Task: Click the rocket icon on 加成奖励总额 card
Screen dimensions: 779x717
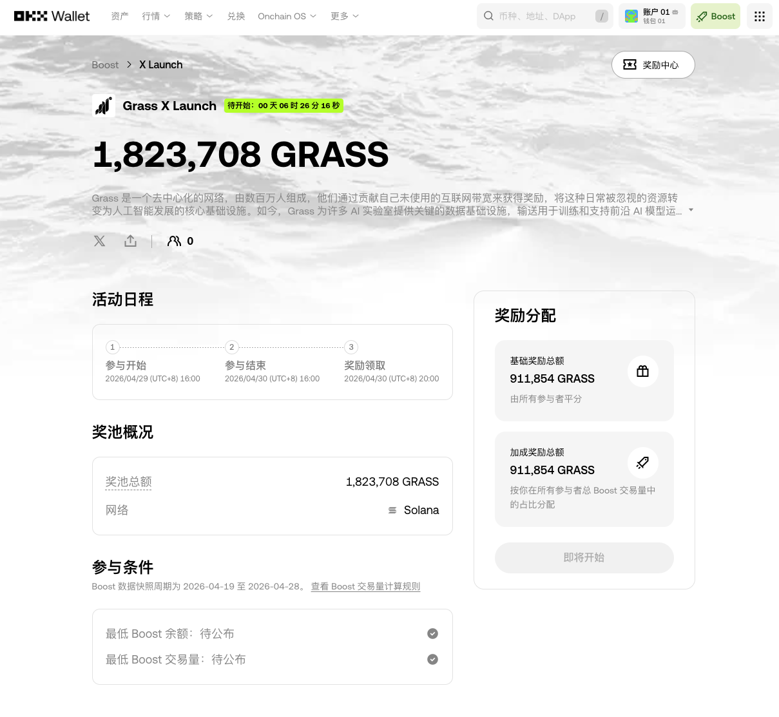Action: (x=642, y=463)
